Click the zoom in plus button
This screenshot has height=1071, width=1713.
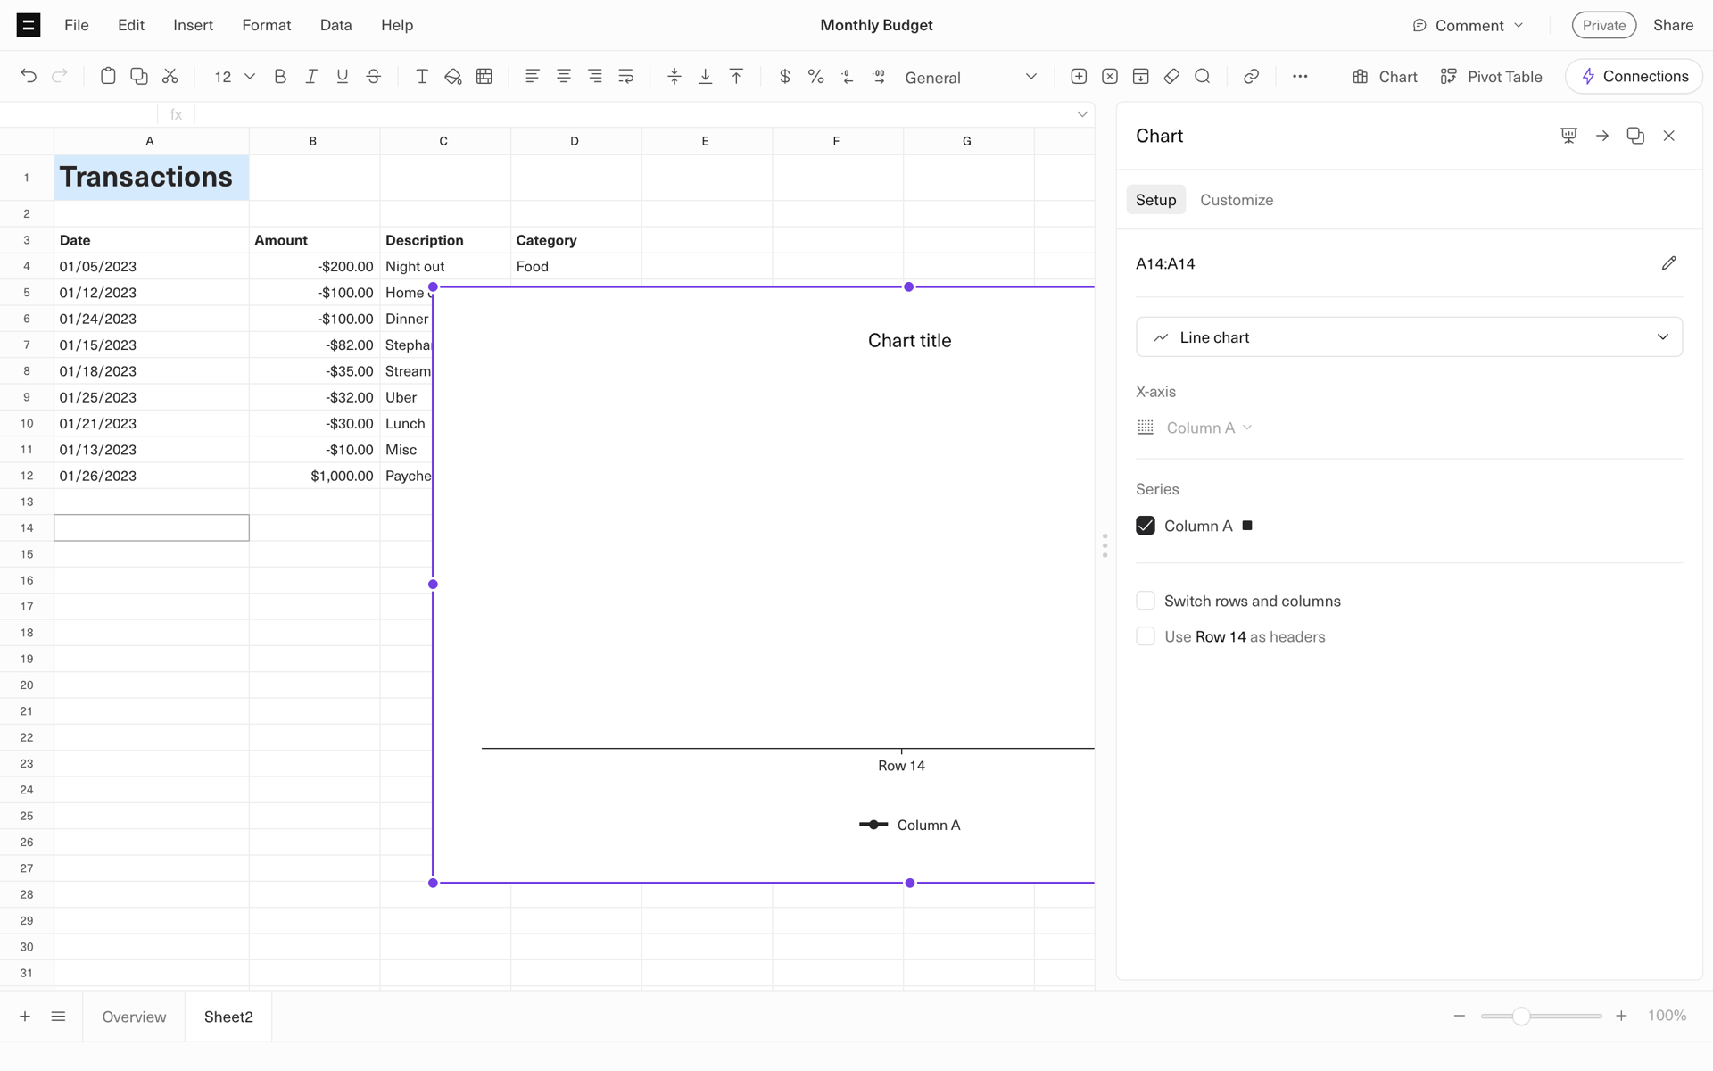[x=1621, y=1016]
